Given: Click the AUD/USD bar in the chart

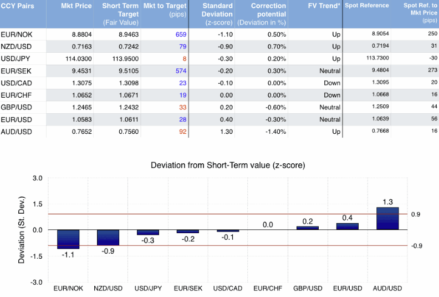Looking at the screenshot, I should [x=387, y=218].
